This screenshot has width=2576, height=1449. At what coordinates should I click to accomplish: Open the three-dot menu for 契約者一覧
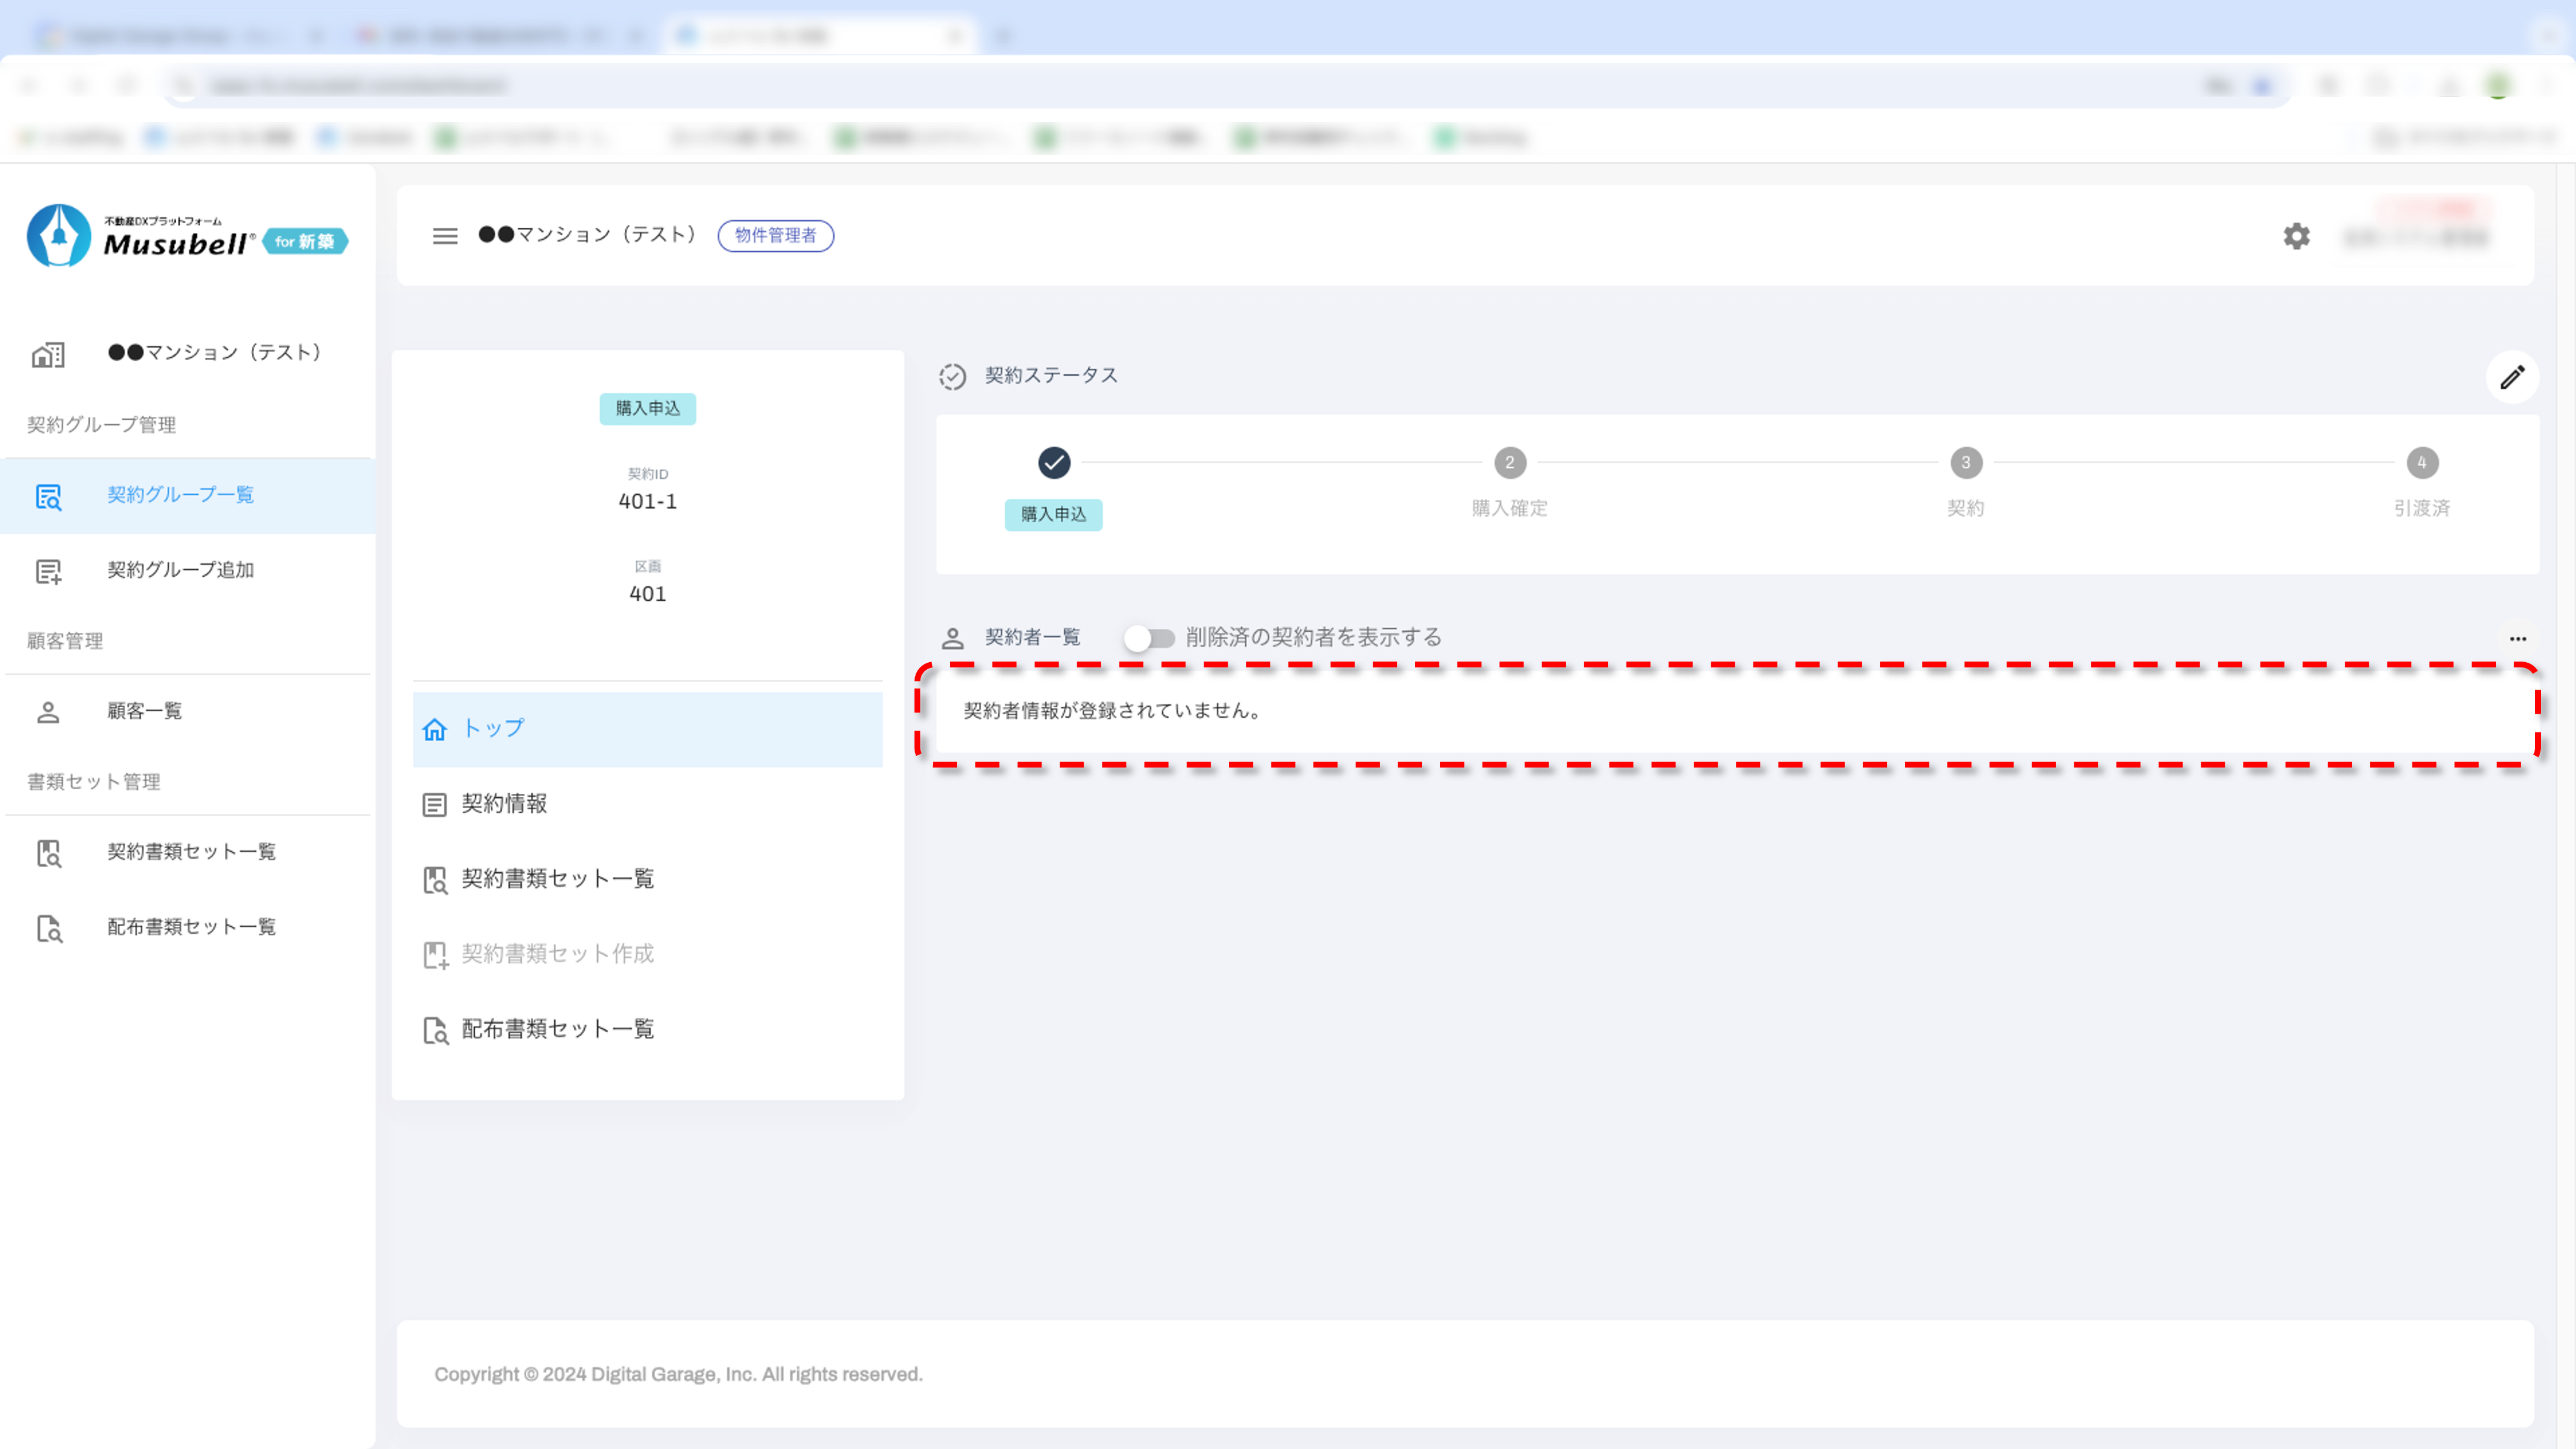coord(2517,638)
